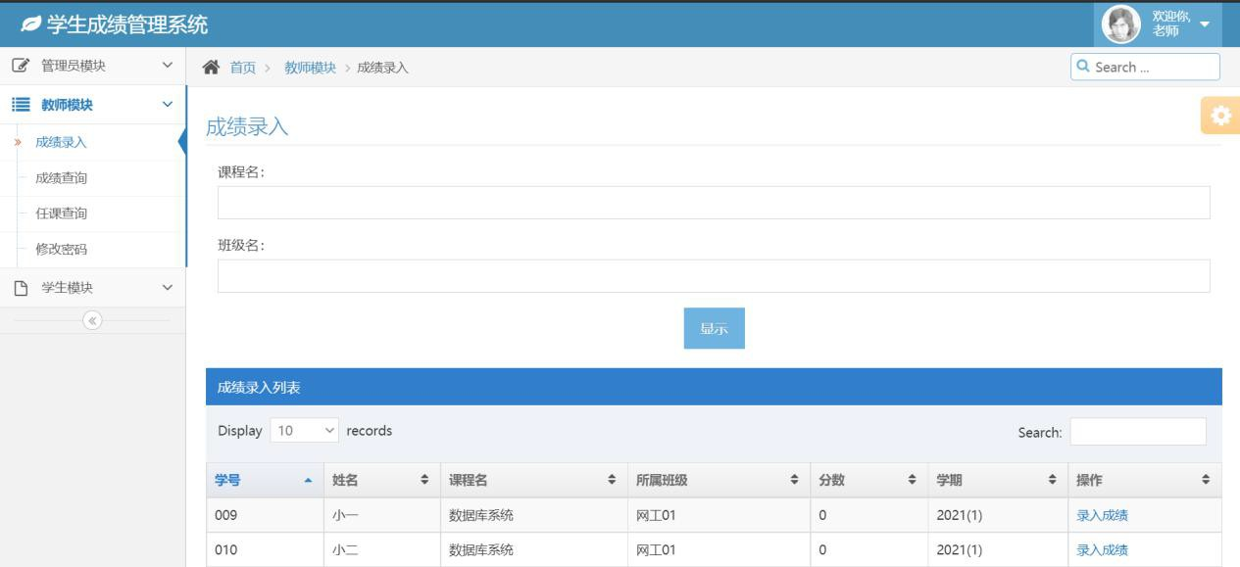Click cell 小二 in the table
This screenshot has height=567, width=1240.
[x=382, y=550]
